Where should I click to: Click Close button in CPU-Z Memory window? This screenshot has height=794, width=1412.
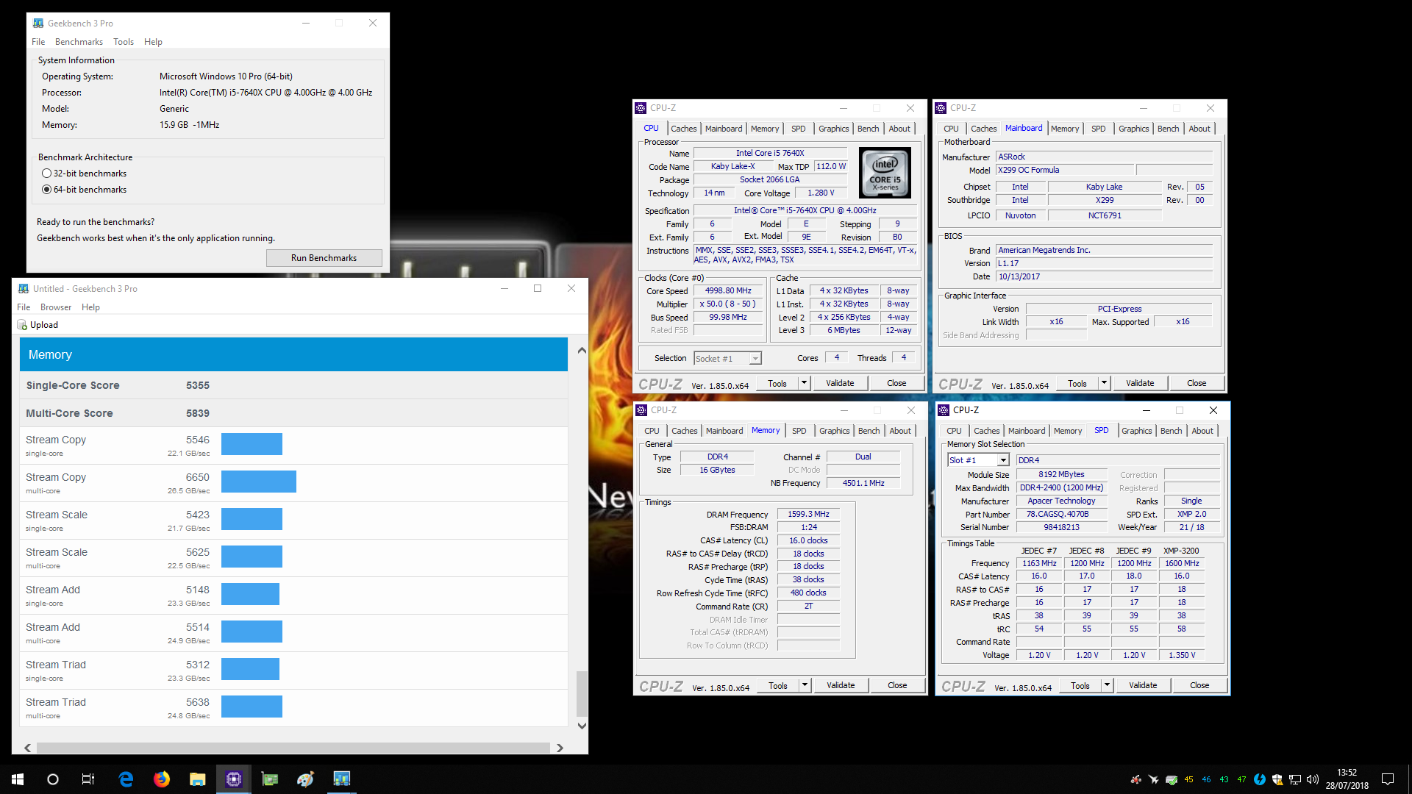pyautogui.click(x=897, y=685)
